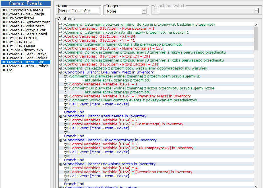
Task: Select comment 'Wywolujemy common eventa z pokazywaniem'
Action: tap(156, 100)
